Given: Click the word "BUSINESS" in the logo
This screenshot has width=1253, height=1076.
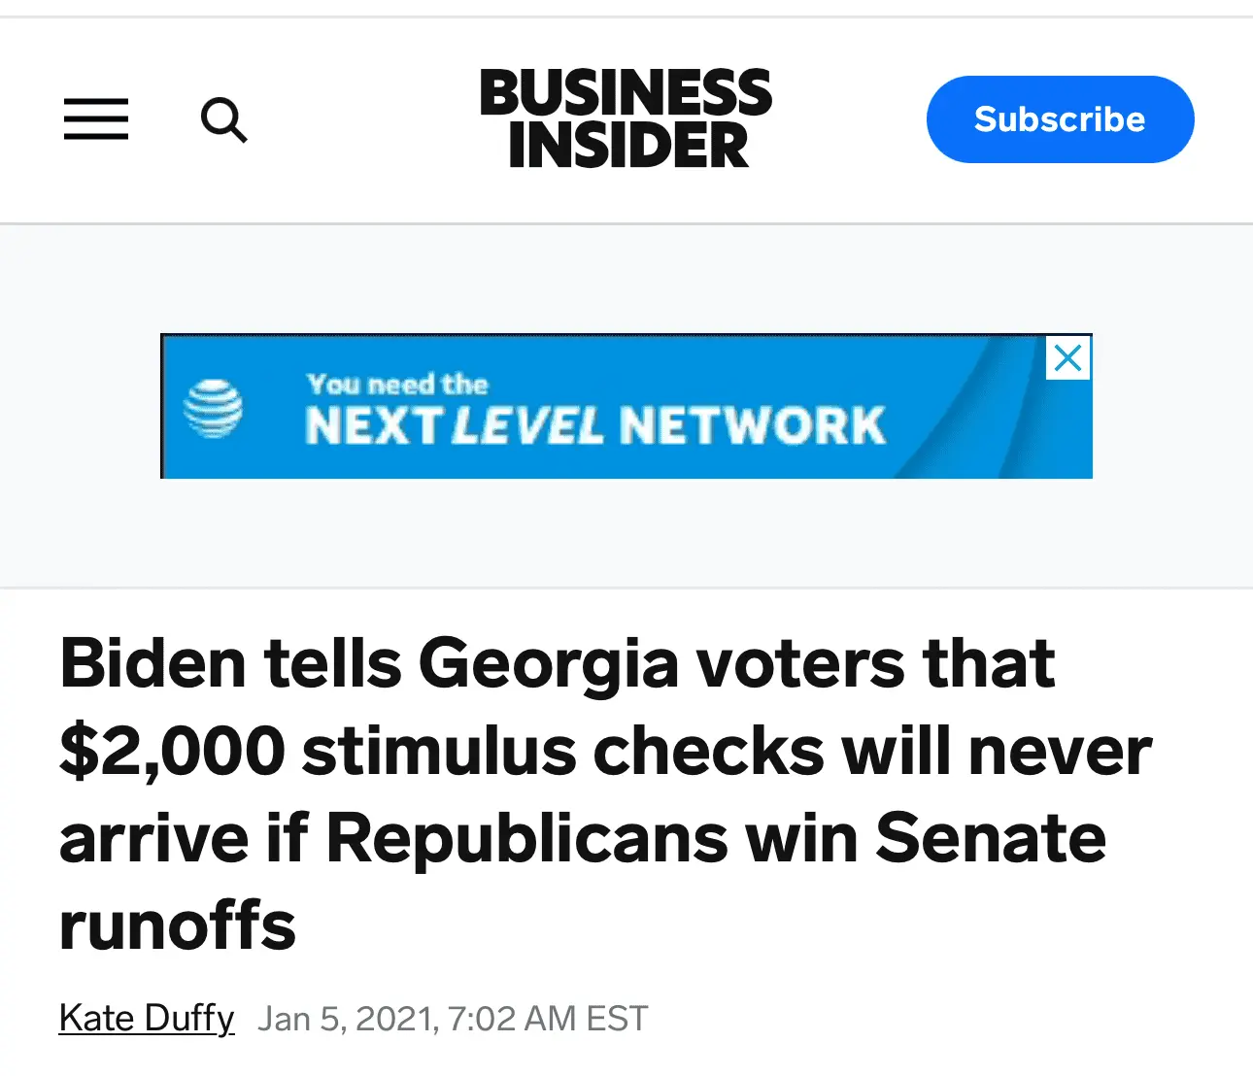Looking at the screenshot, I should point(626,93).
